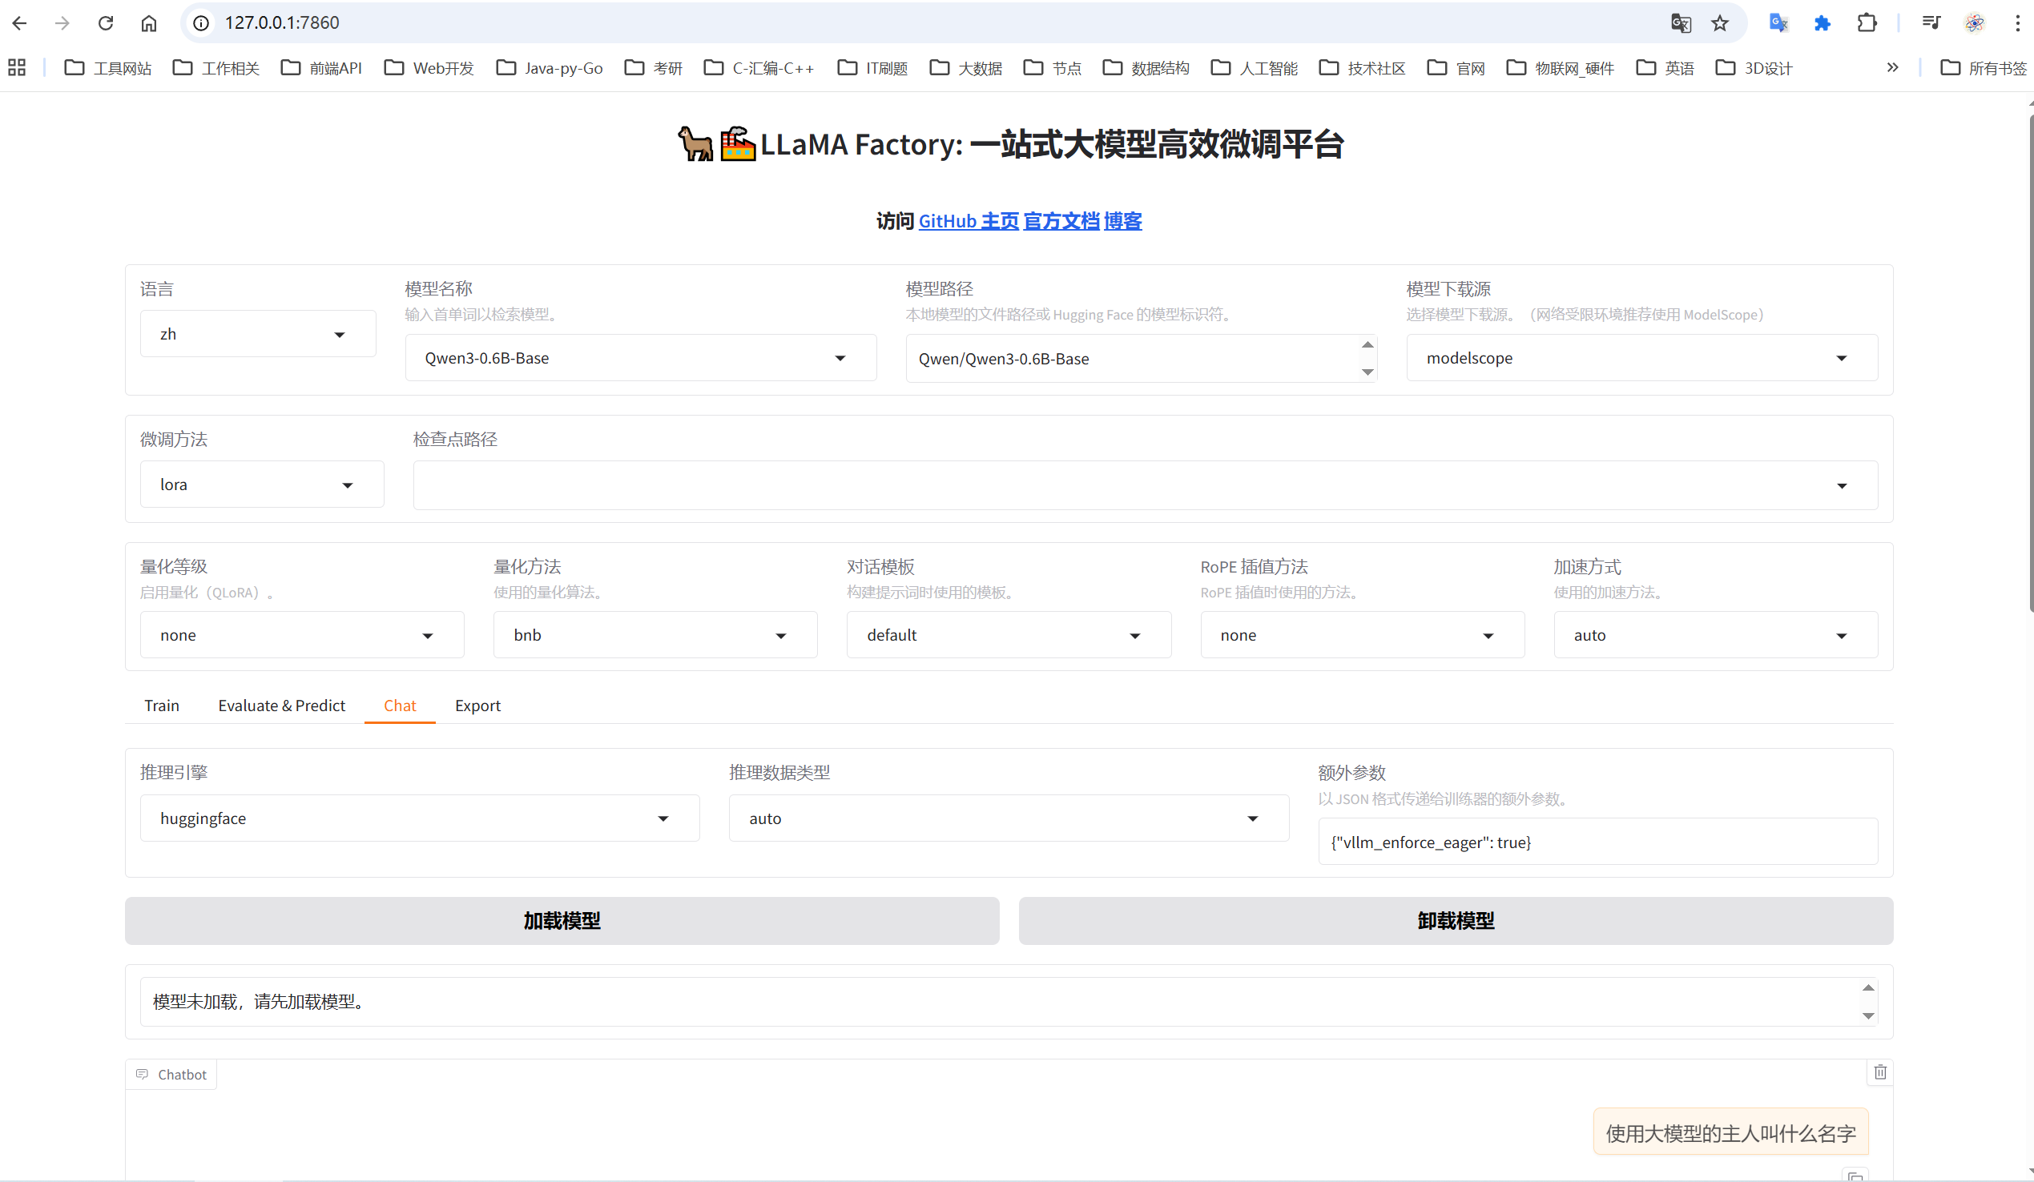Click the site info icon beside the URL
Image resolution: width=2034 pixels, height=1182 pixels.
pyautogui.click(x=202, y=22)
